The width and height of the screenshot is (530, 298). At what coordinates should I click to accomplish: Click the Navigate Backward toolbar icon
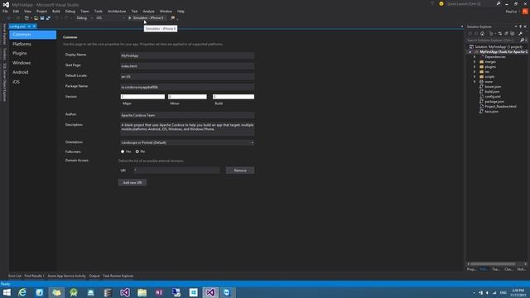tap(8, 18)
